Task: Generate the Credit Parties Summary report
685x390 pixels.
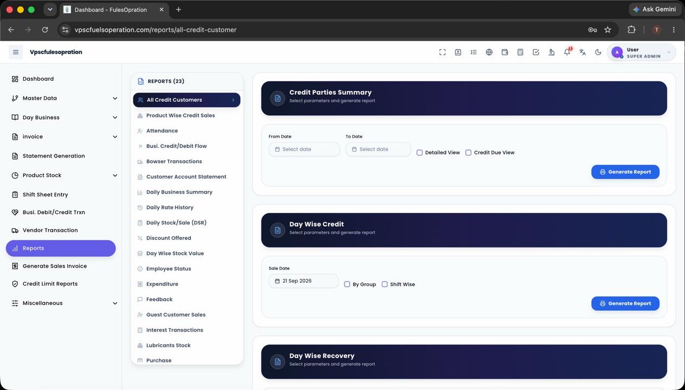Action: coord(625,172)
